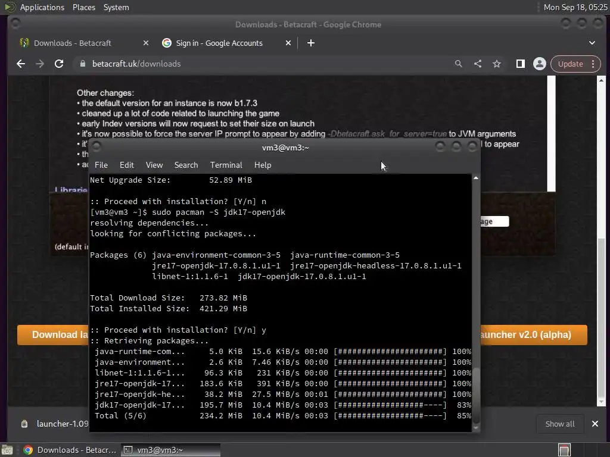Open the terminal File menu
The height and width of the screenshot is (457, 610).
(101, 165)
